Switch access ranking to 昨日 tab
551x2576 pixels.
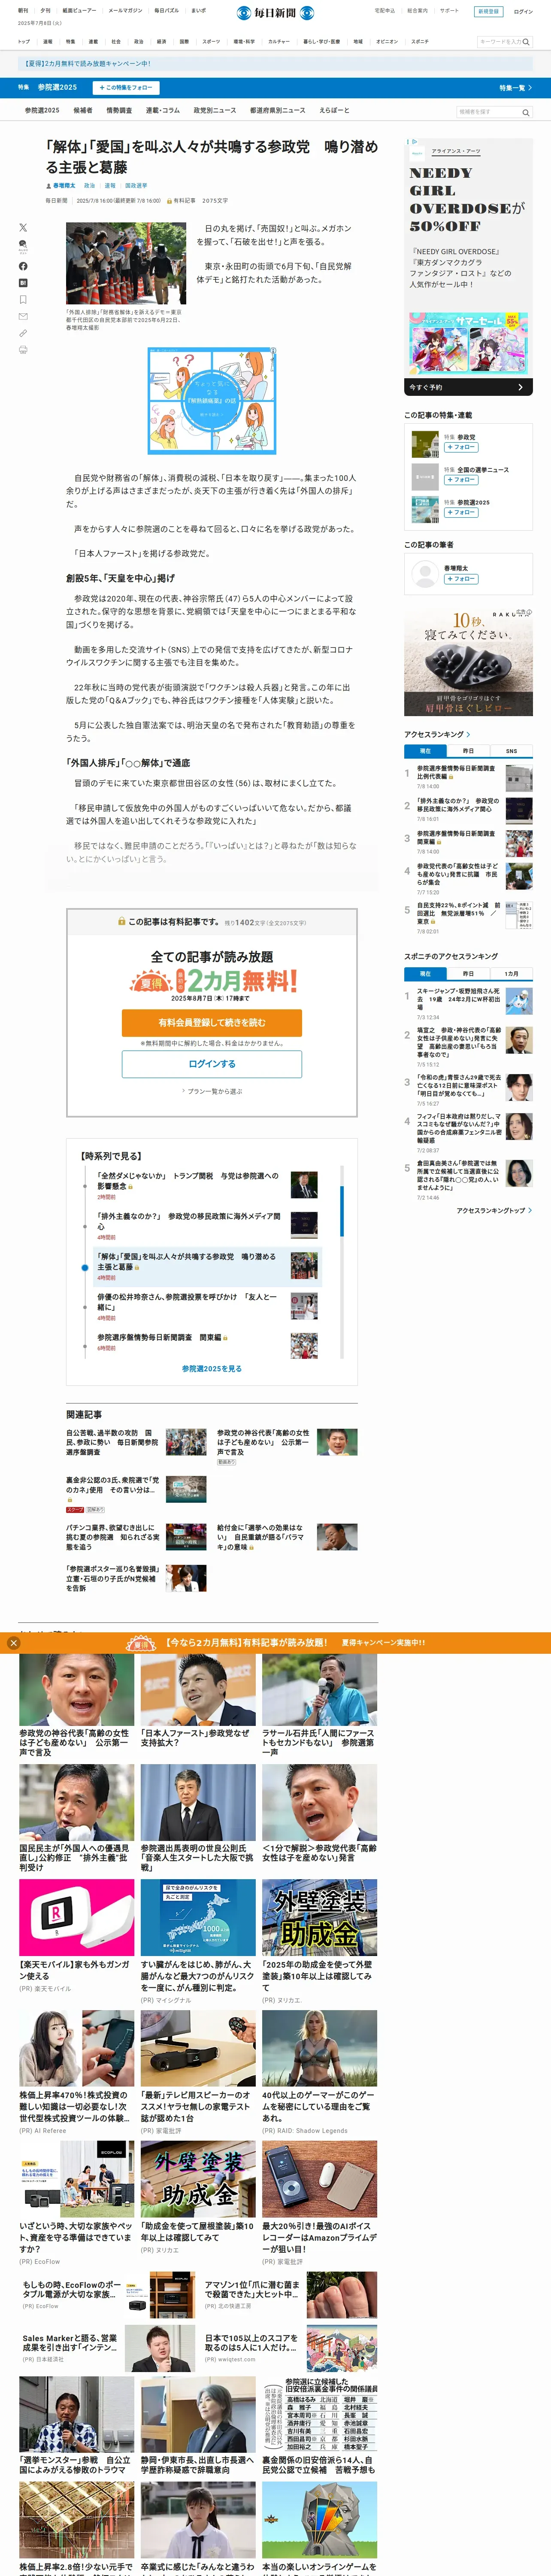pyautogui.click(x=468, y=751)
